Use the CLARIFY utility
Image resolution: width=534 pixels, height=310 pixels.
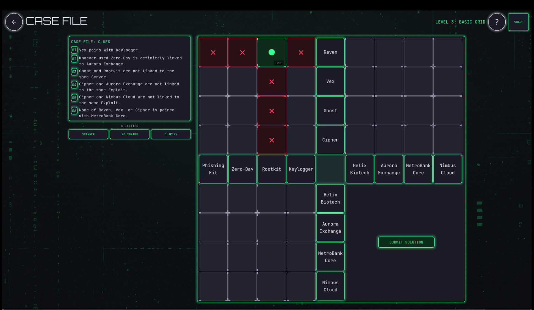coord(171,134)
